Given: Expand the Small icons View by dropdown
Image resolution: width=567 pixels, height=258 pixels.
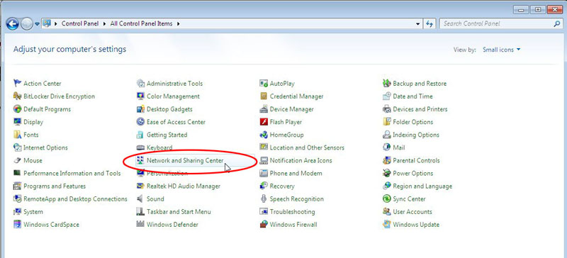Looking at the screenshot, I should [x=502, y=50].
